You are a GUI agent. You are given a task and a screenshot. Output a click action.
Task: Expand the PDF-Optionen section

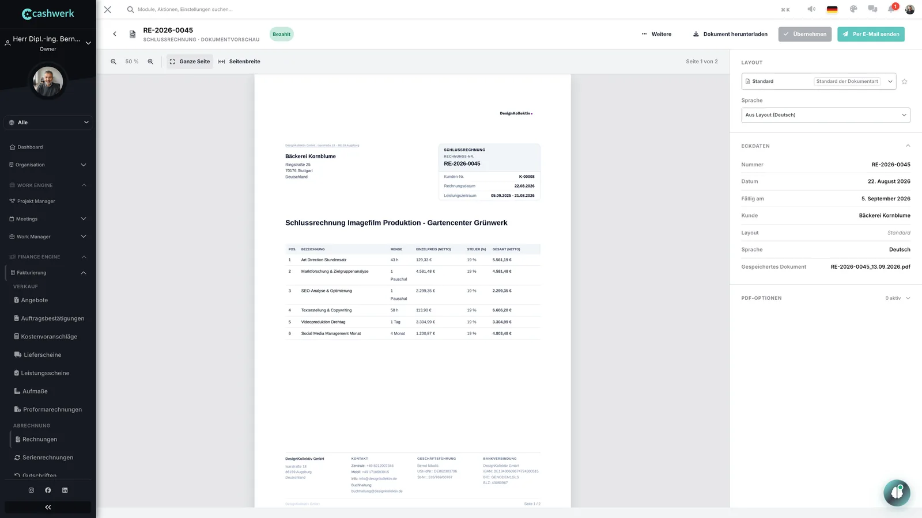click(x=908, y=298)
